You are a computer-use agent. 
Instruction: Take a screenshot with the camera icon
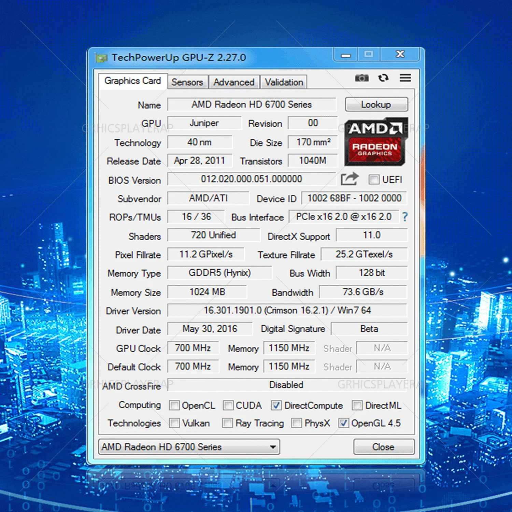pyautogui.click(x=362, y=78)
